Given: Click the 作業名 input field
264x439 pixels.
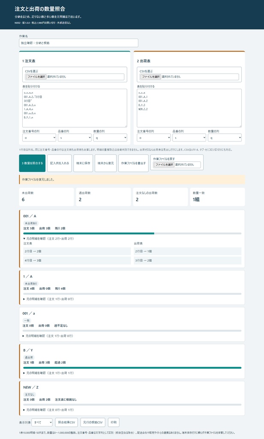Looking at the screenshot, I should coord(79,43).
